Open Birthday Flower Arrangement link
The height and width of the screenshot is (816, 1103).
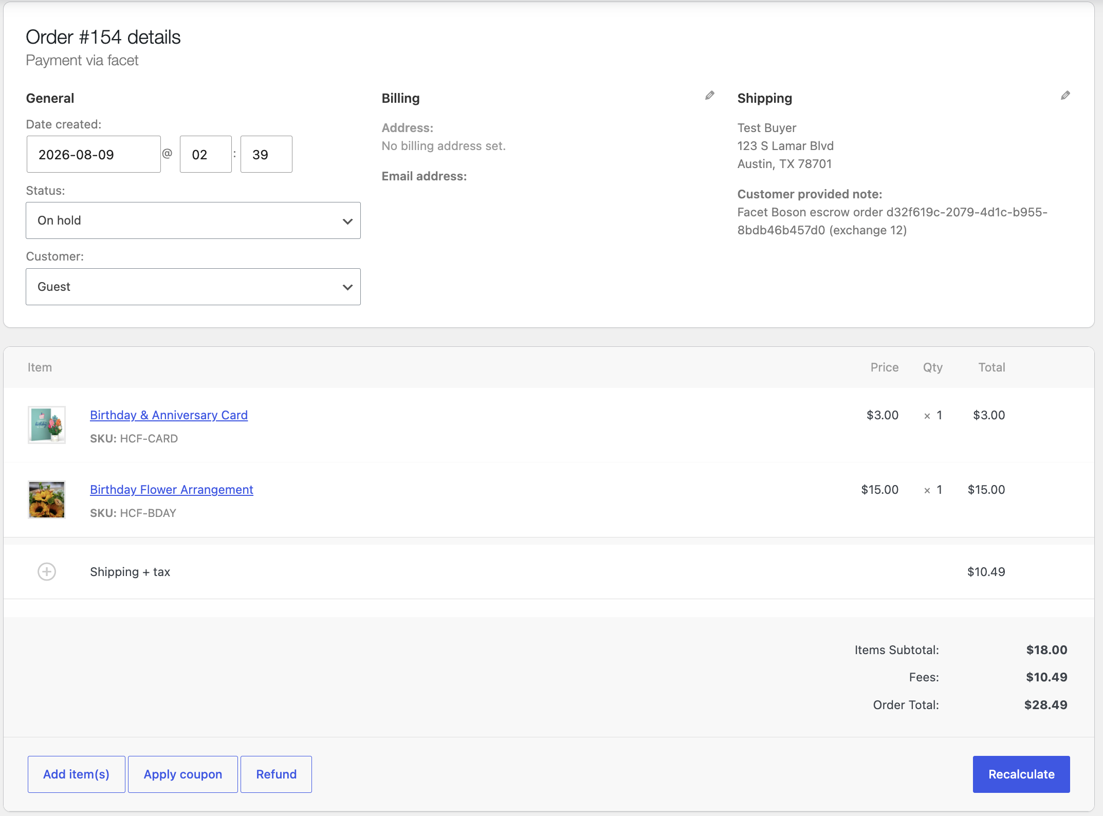coord(172,489)
